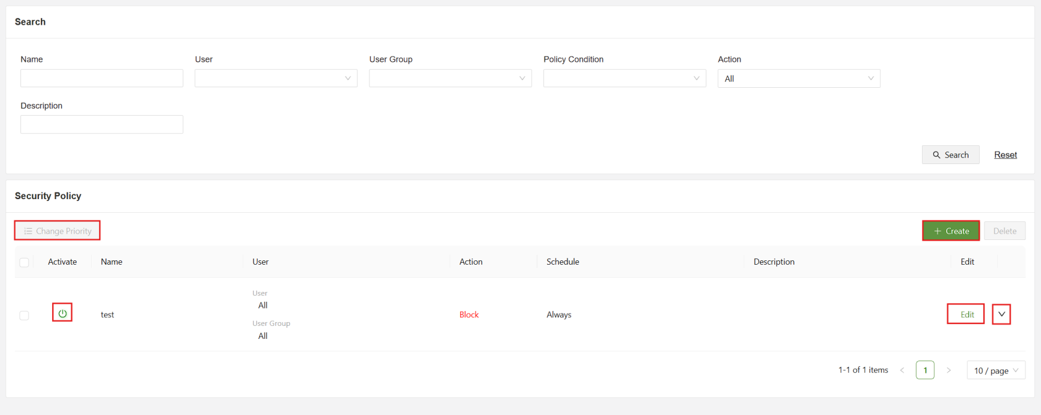
Task: Open the 10 / page size selector
Action: coord(996,370)
